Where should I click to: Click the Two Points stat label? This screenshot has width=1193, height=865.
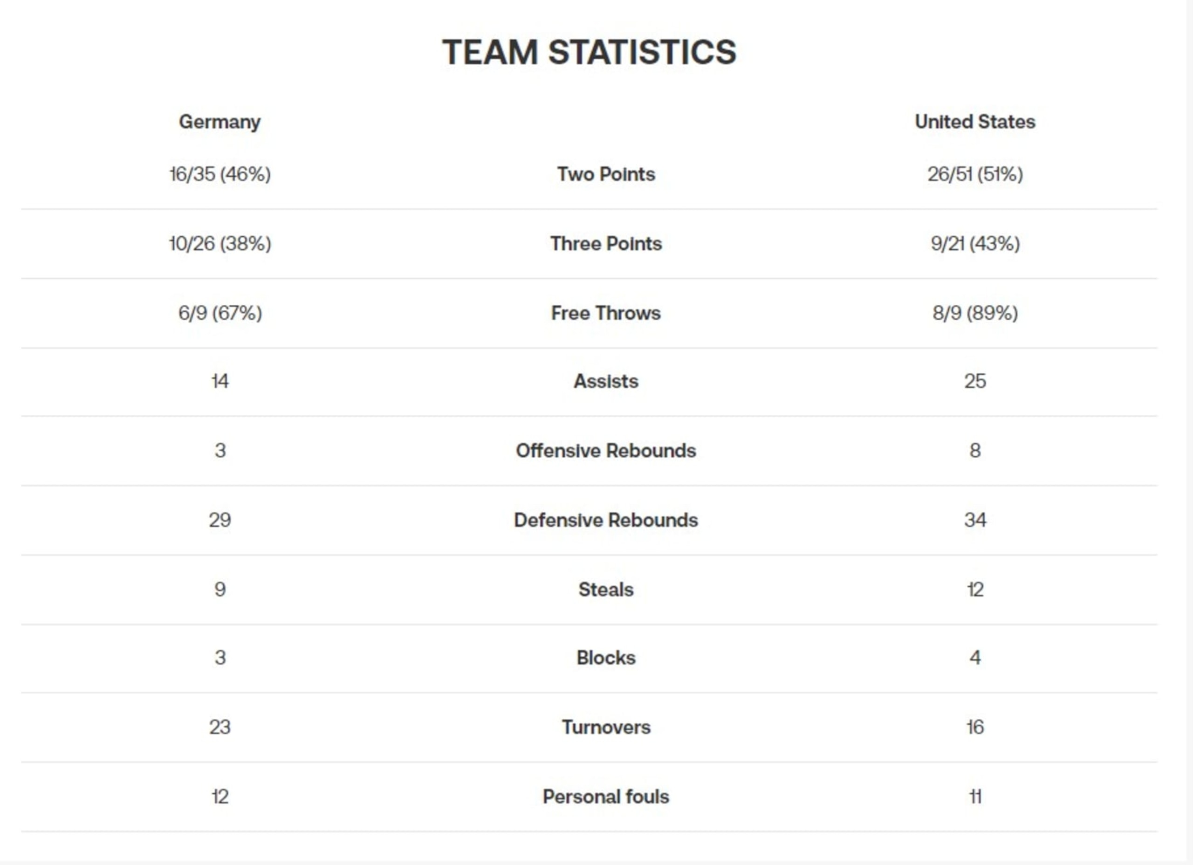click(606, 174)
